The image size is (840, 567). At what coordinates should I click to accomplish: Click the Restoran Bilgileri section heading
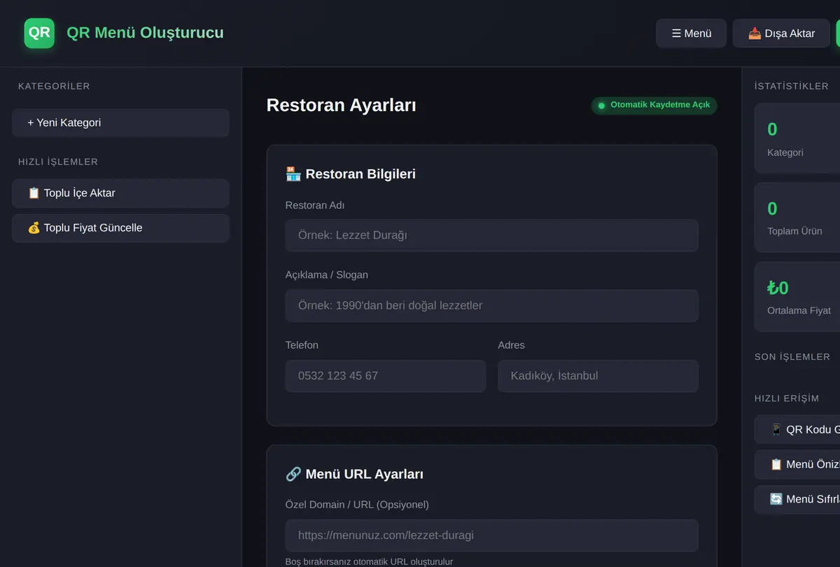click(351, 174)
